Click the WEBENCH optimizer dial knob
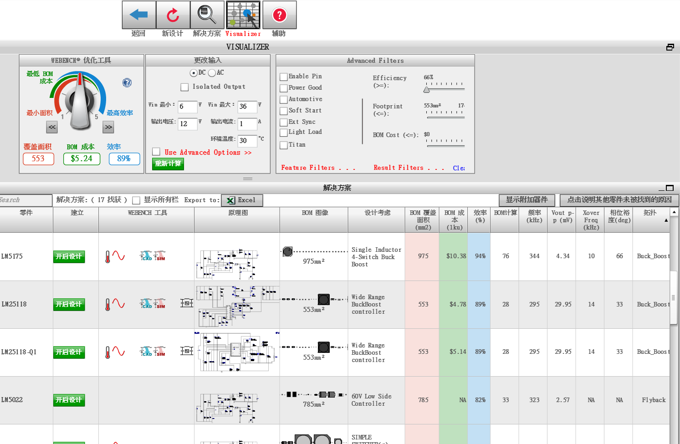Screen dimensions: 680x444 [x=81, y=101]
